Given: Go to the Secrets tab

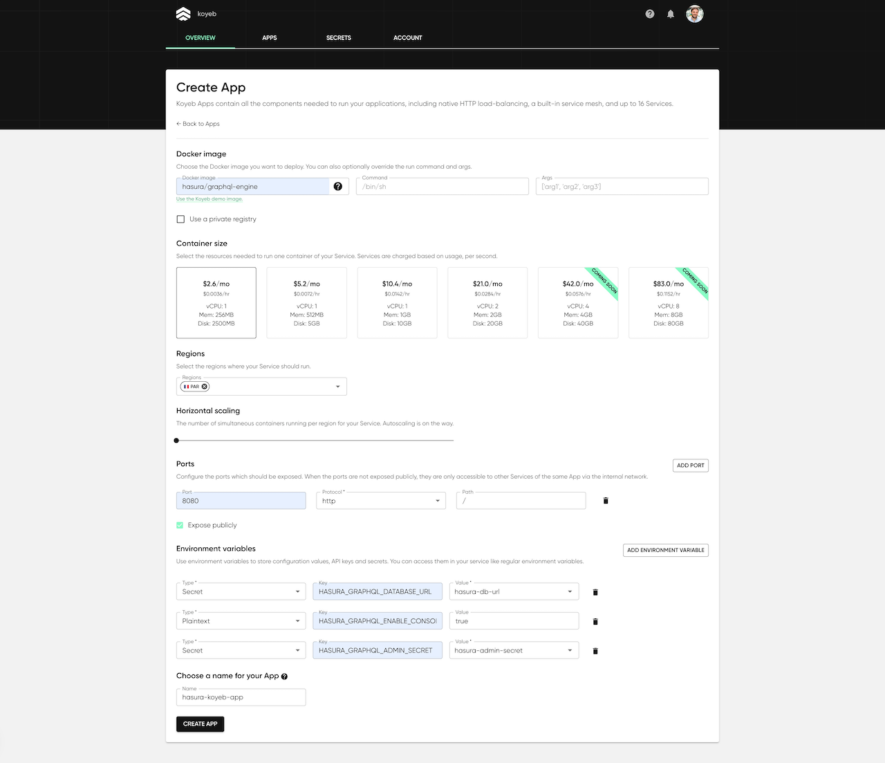Looking at the screenshot, I should [339, 37].
